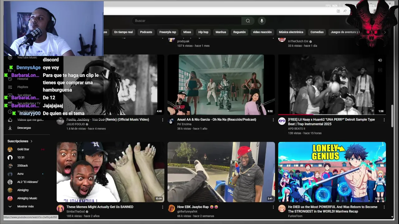This screenshot has width=399, height=224.
Task: Open SimbaThaGod channel avatar
Action: click(x=60, y=208)
